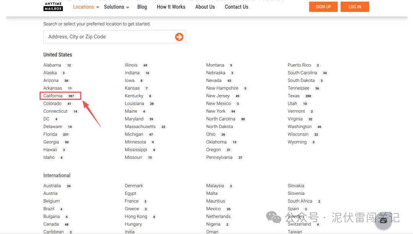
Task: Open Mexico international locations
Action: (x=213, y=209)
